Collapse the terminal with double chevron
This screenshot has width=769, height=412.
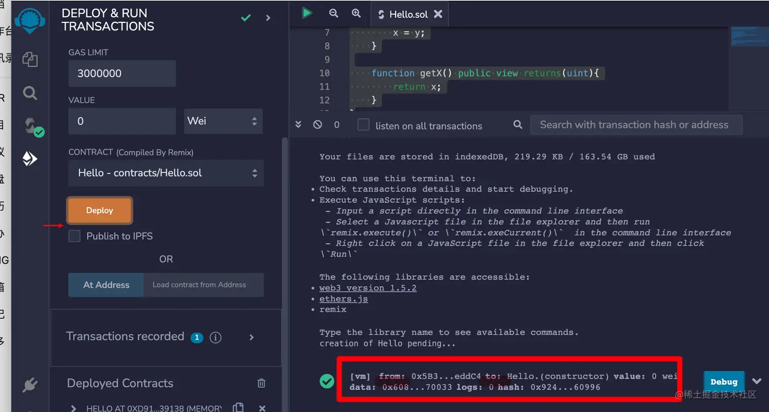click(299, 125)
